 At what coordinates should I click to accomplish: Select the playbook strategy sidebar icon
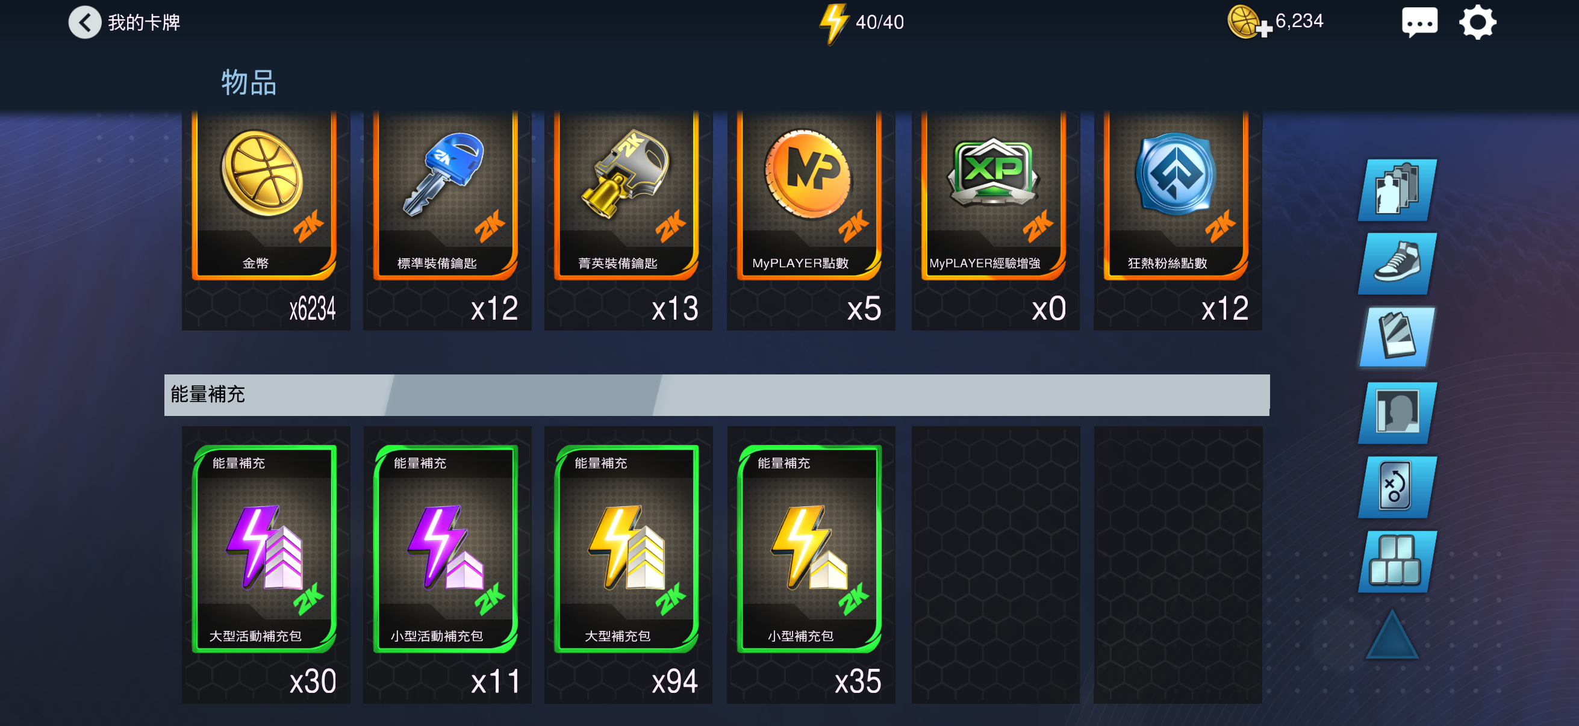[1397, 487]
